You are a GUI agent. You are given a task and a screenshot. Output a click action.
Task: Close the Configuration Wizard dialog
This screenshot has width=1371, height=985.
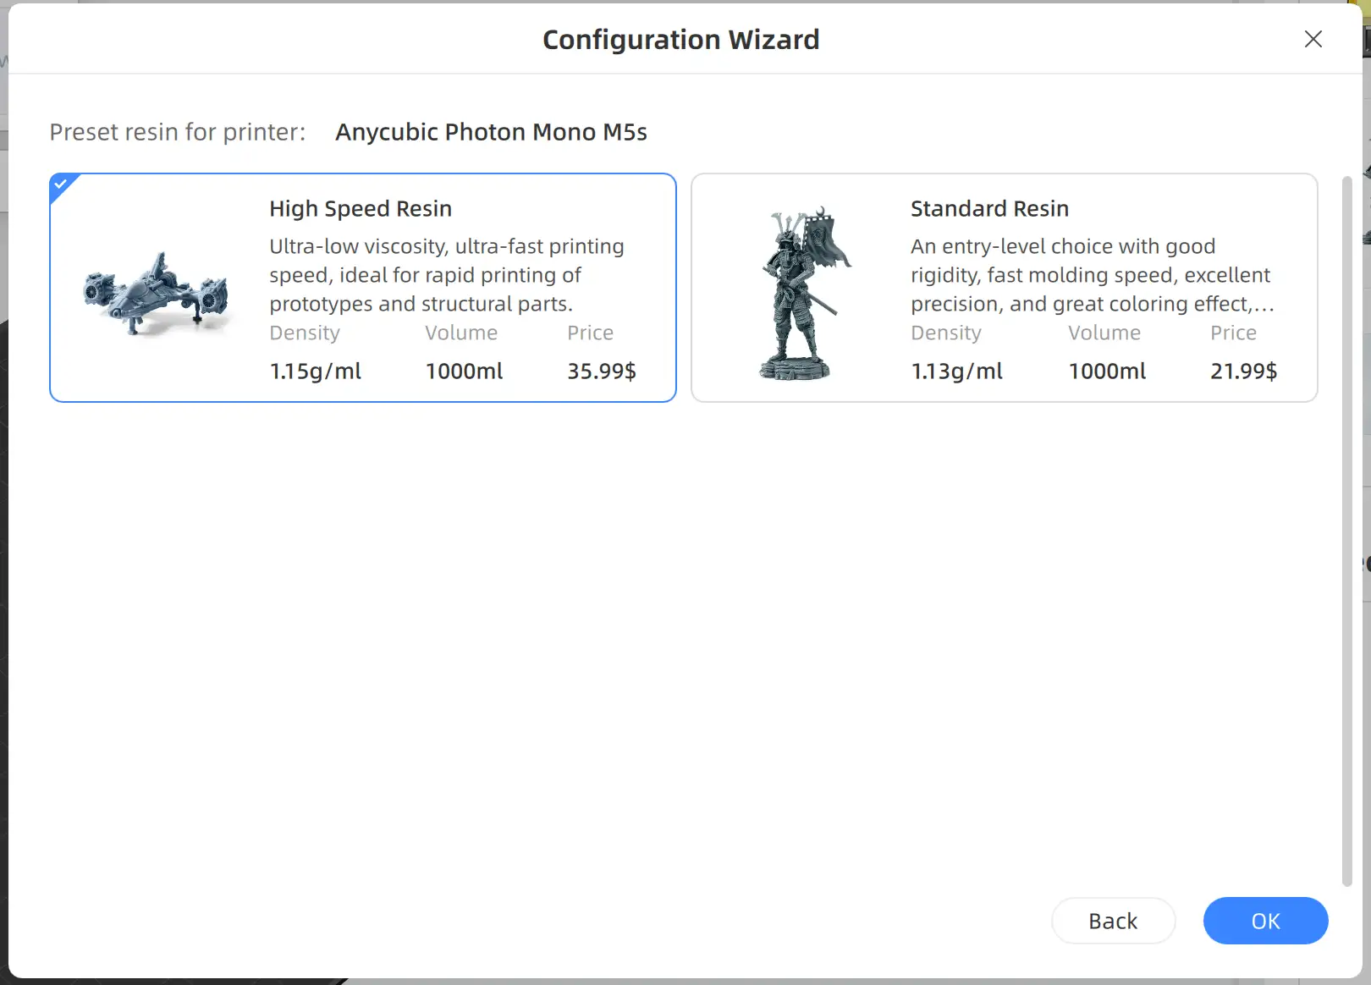[x=1313, y=39]
